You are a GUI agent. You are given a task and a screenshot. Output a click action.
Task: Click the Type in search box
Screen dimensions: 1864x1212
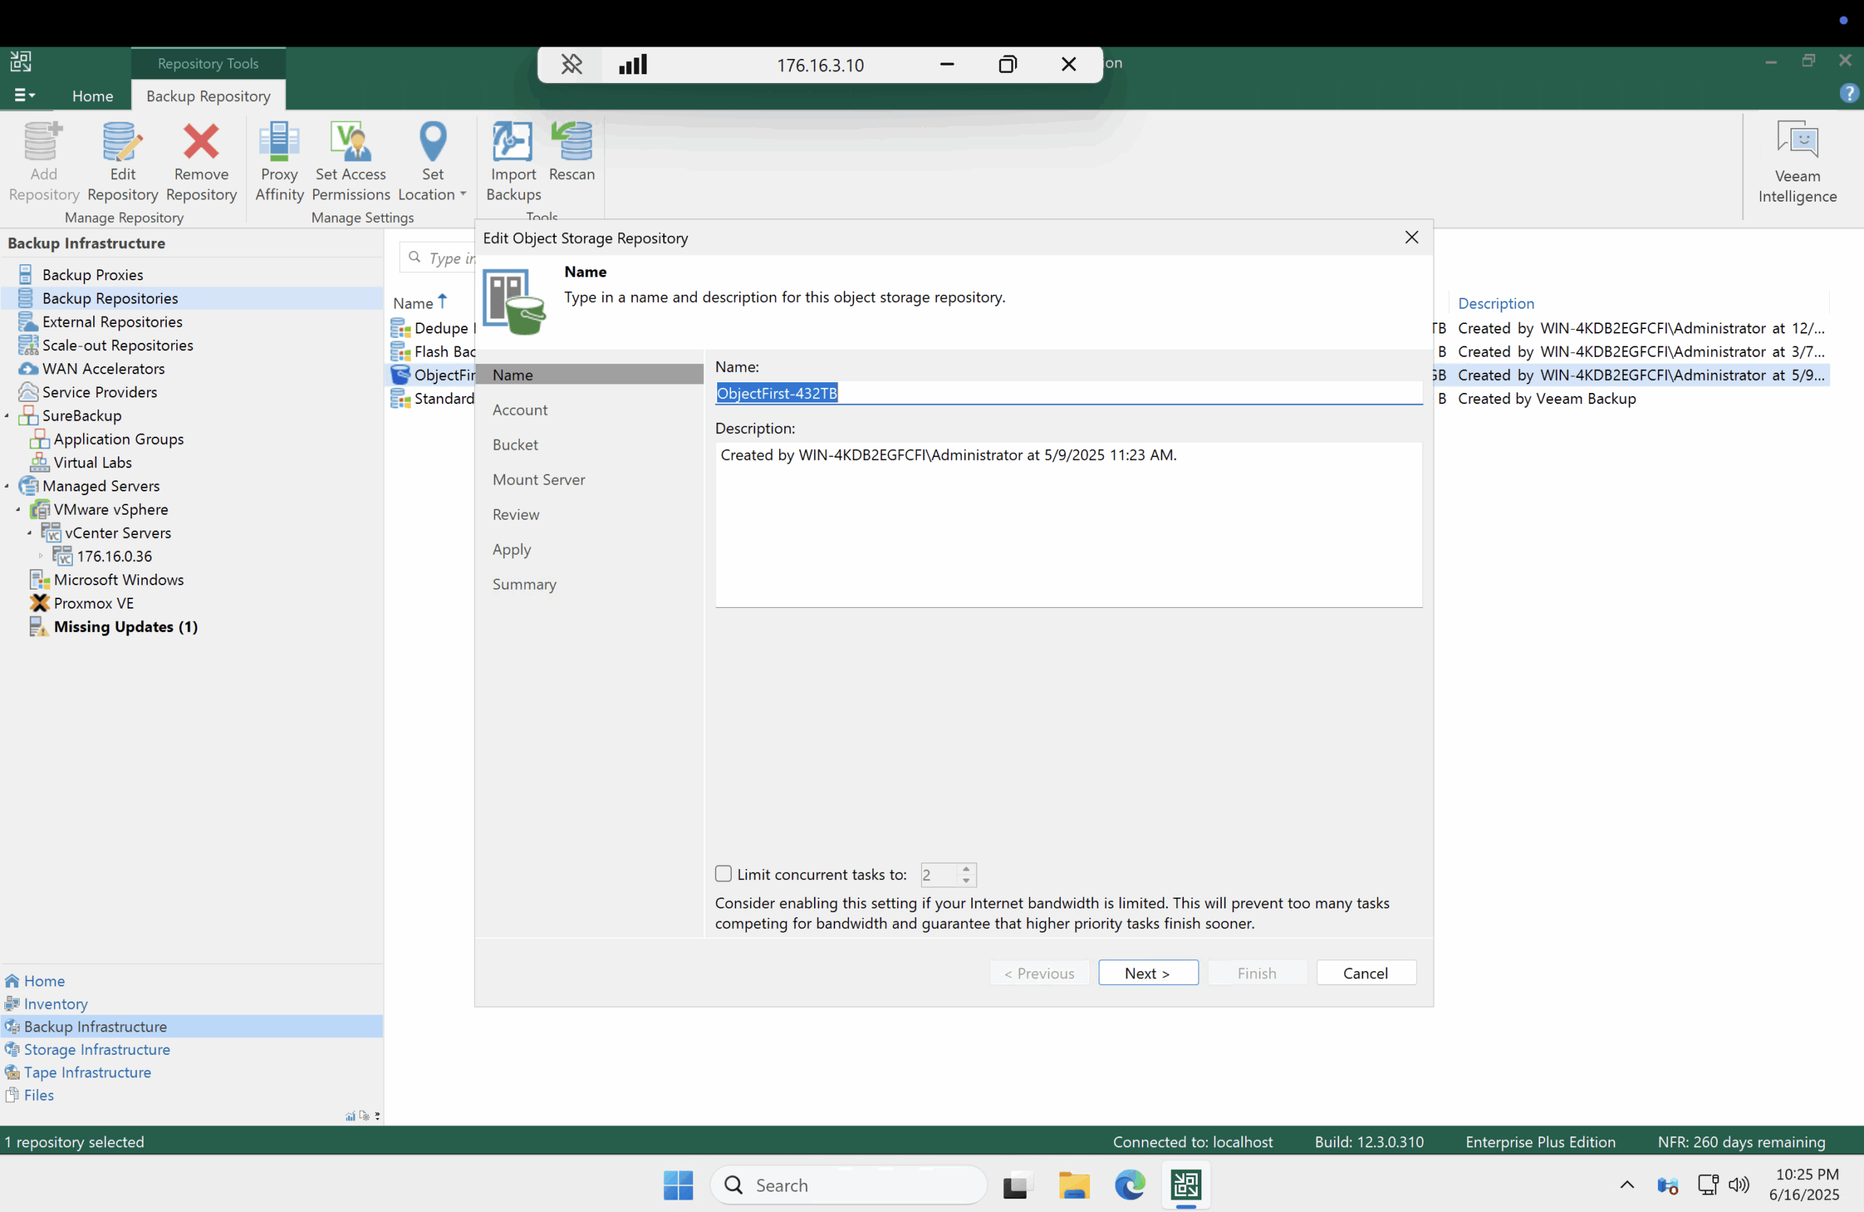tap(438, 257)
